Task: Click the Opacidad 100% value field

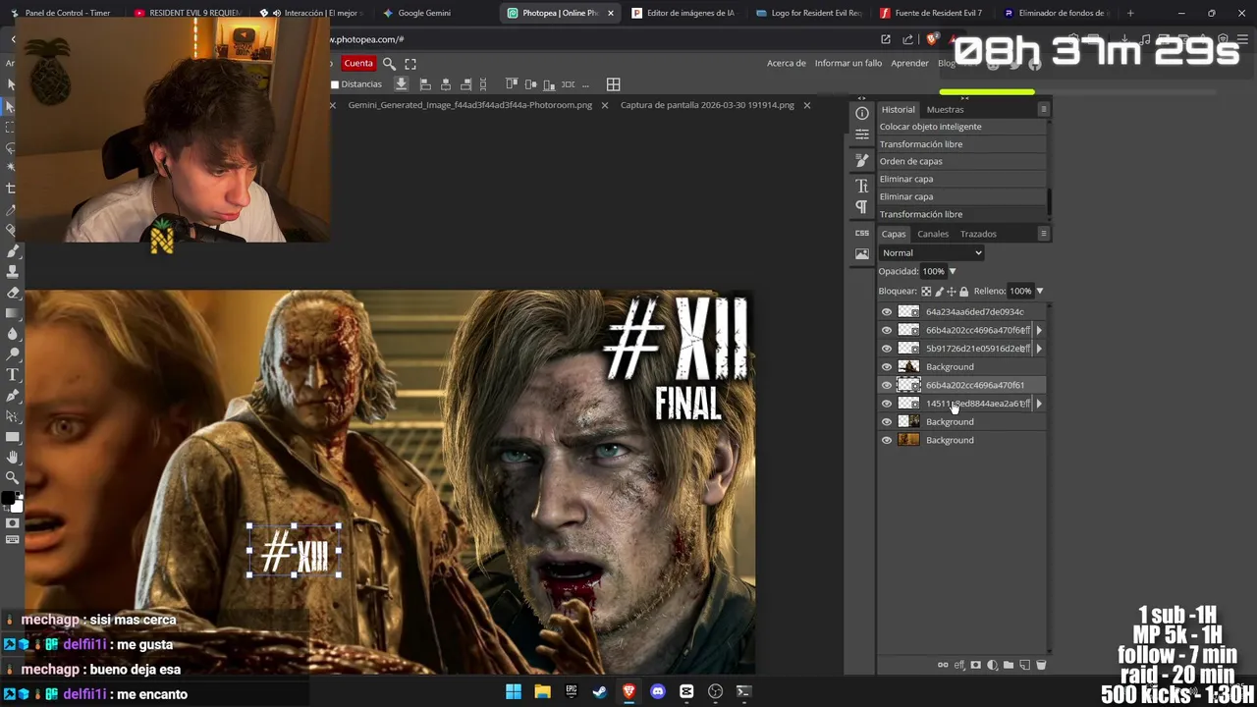Action: click(x=933, y=271)
